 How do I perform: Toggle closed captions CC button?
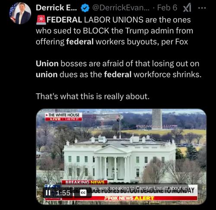(83, 193)
